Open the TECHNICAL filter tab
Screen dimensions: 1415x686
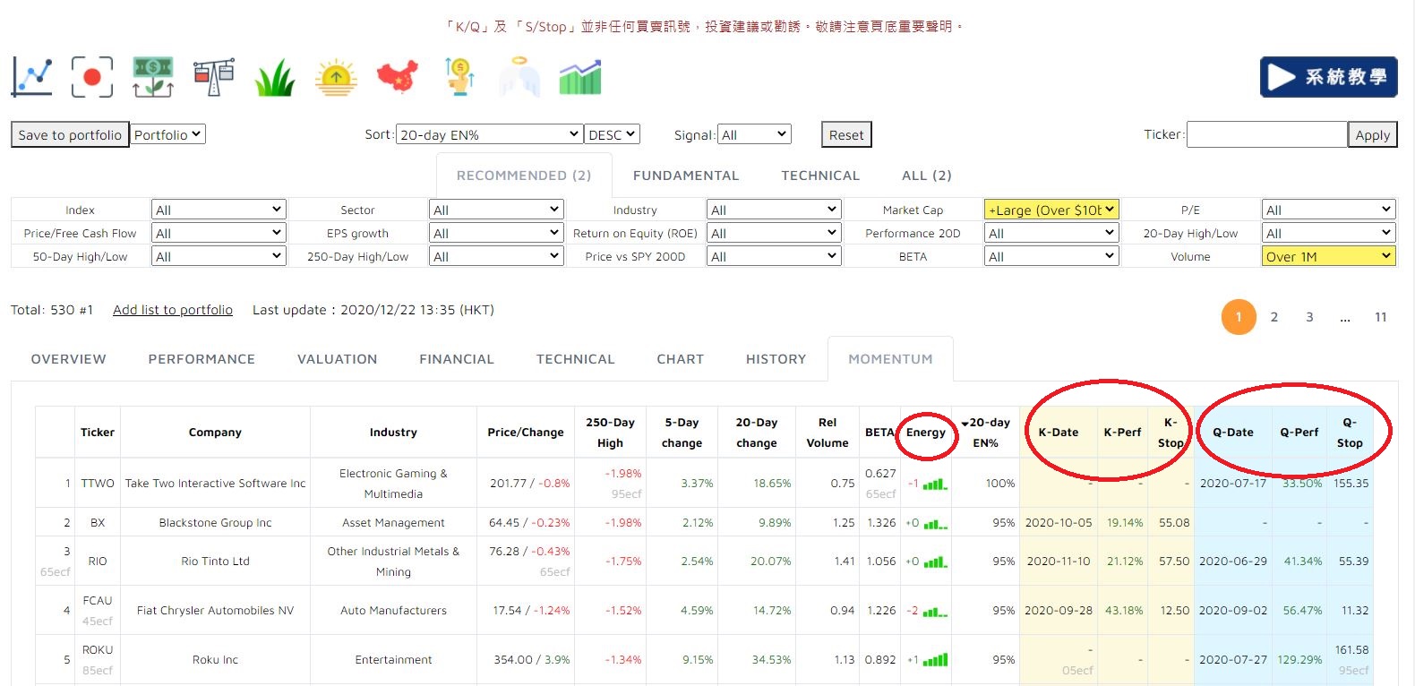tap(820, 176)
